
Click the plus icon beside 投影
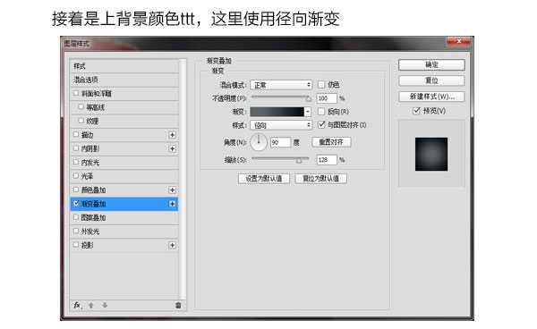[x=172, y=245]
